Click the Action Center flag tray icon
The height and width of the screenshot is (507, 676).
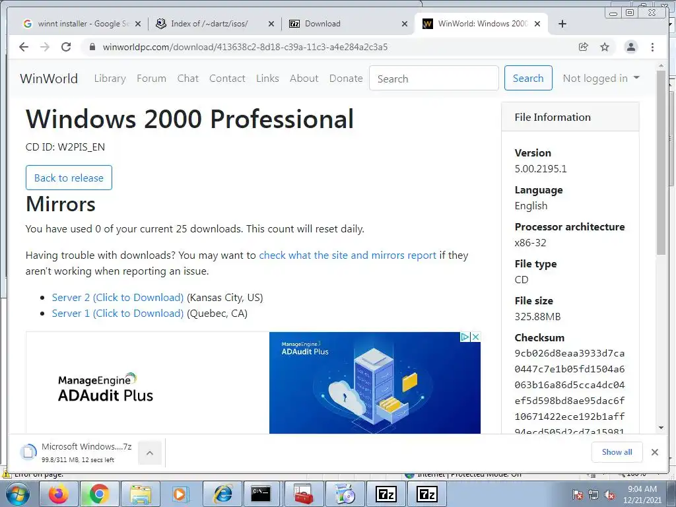click(x=577, y=494)
